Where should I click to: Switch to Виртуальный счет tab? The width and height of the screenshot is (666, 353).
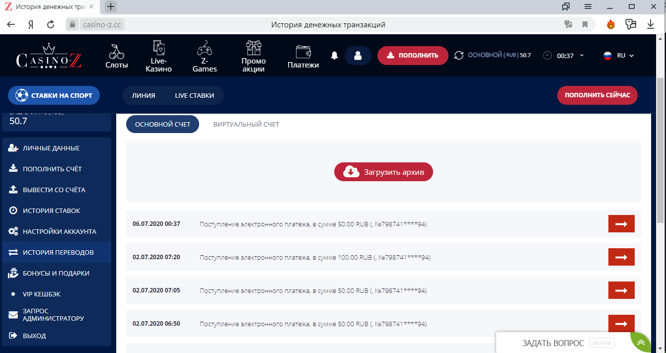point(246,125)
